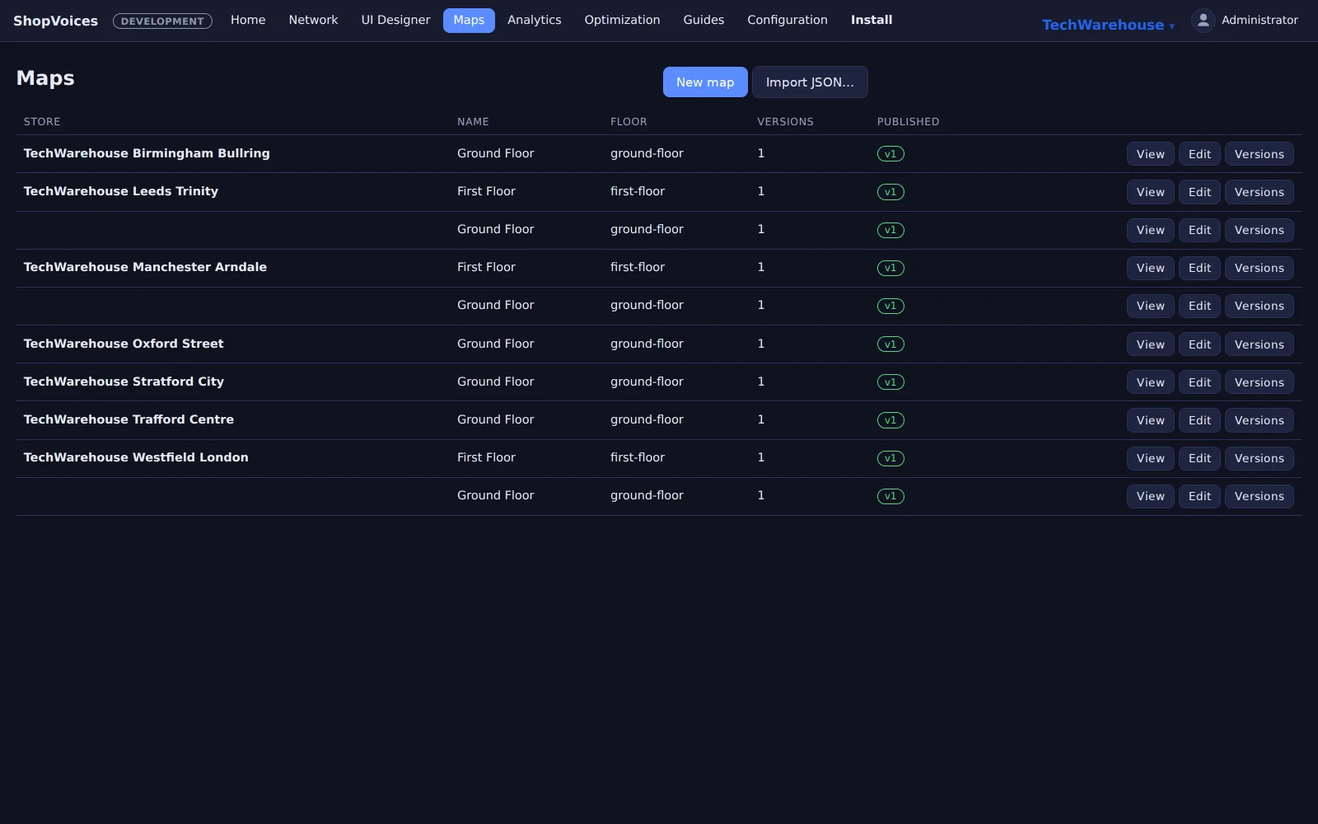Create a New map
This screenshot has height=824, width=1318.
coord(705,82)
